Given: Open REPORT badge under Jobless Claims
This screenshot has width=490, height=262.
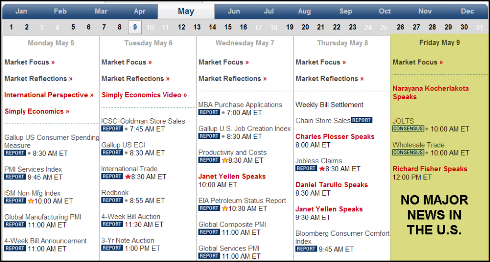Looking at the screenshot, I should pyautogui.click(x=306, y=168).
